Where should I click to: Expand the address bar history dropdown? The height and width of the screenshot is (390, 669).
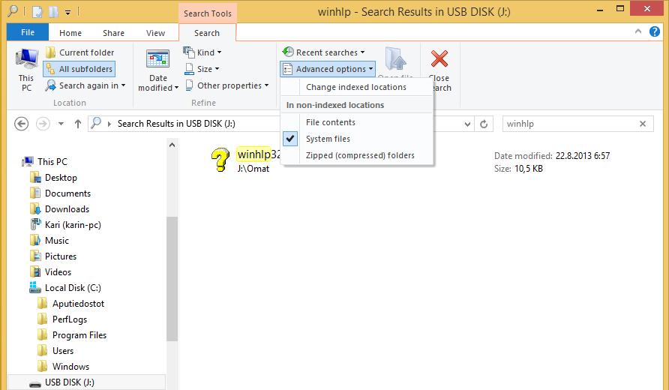[467, 124]
